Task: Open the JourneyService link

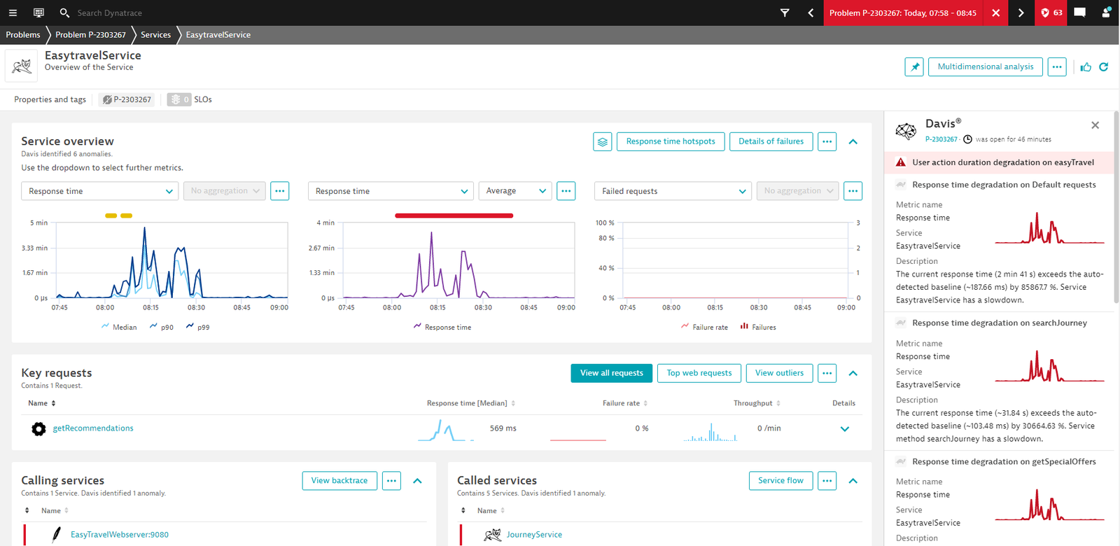Action: click(x=534, y=535)
